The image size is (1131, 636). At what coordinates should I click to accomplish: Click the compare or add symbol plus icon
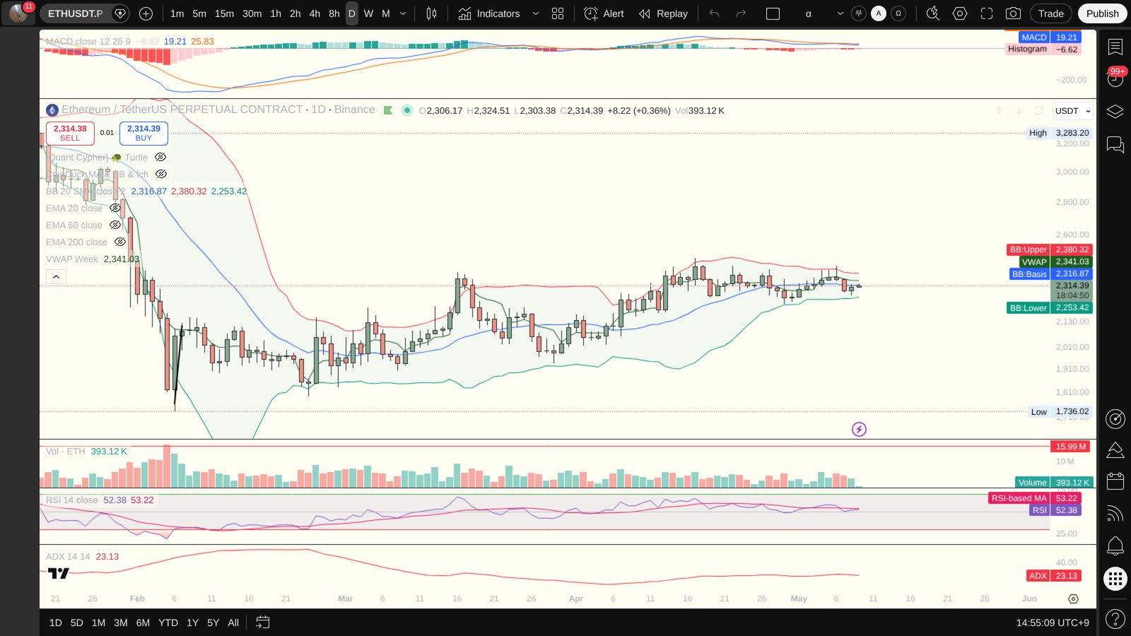(x=146, y=13)
